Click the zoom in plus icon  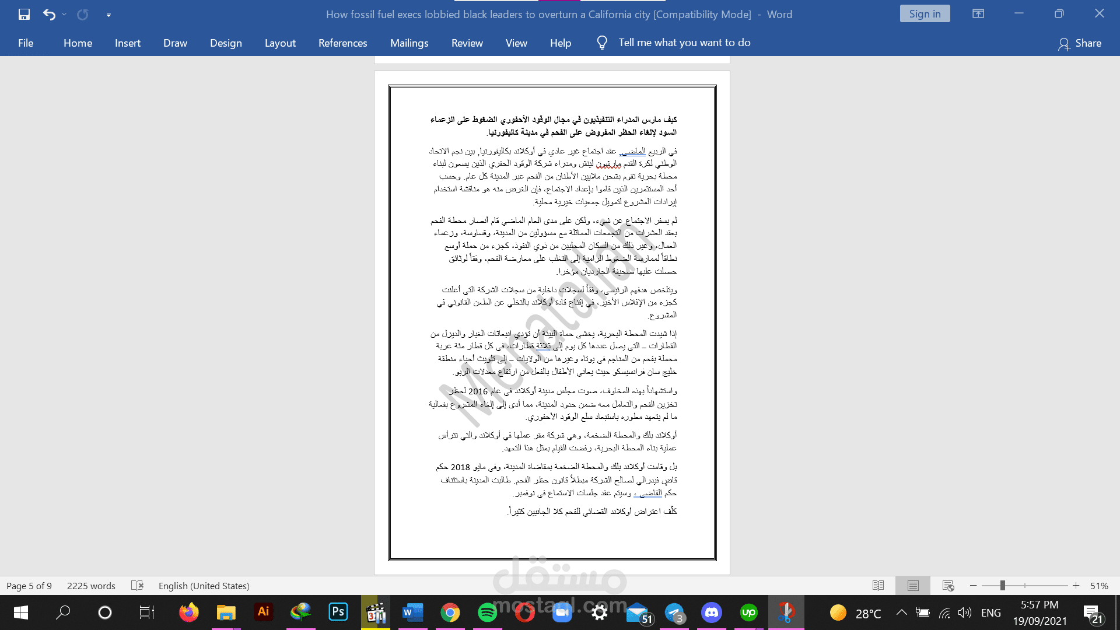(x=1076, y=586)
